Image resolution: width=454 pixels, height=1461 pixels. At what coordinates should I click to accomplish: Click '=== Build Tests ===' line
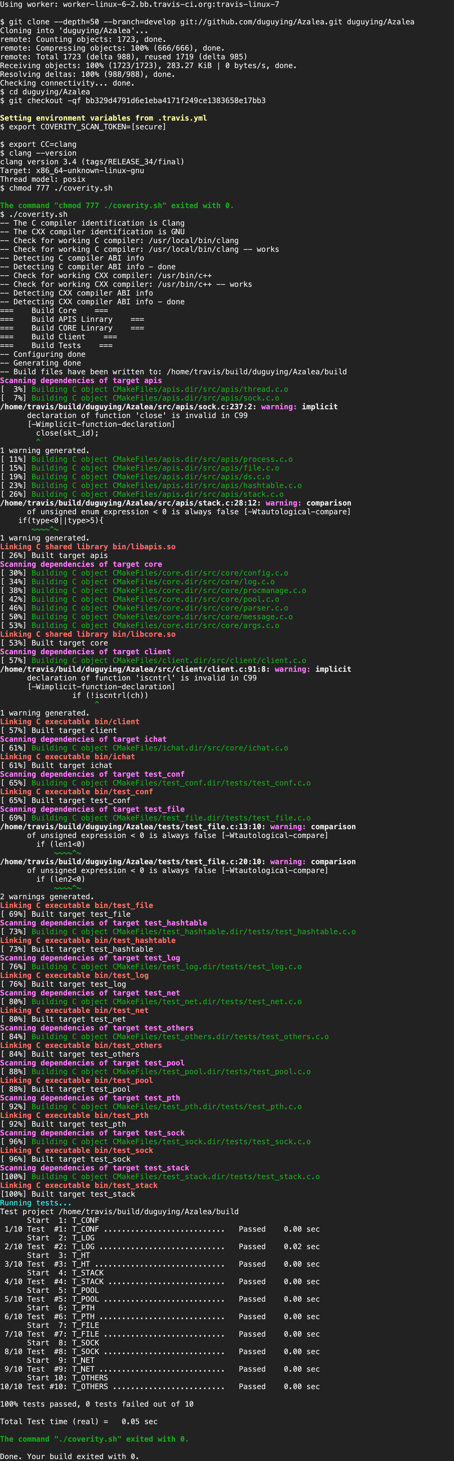57,346
